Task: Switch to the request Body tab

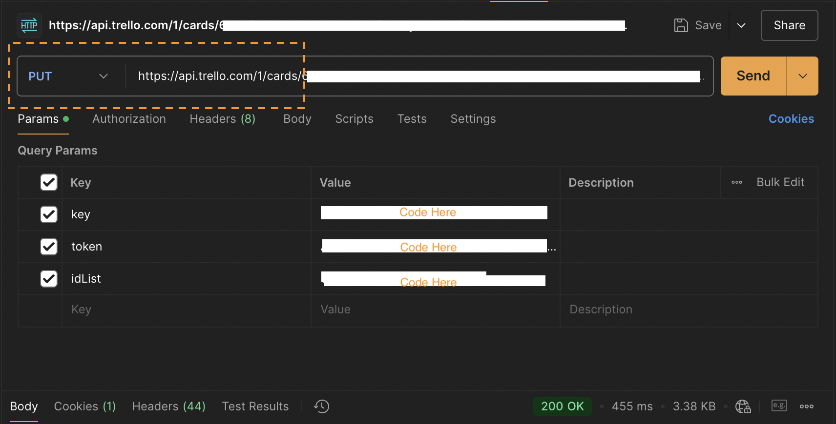Action: (x=297, y=119)
